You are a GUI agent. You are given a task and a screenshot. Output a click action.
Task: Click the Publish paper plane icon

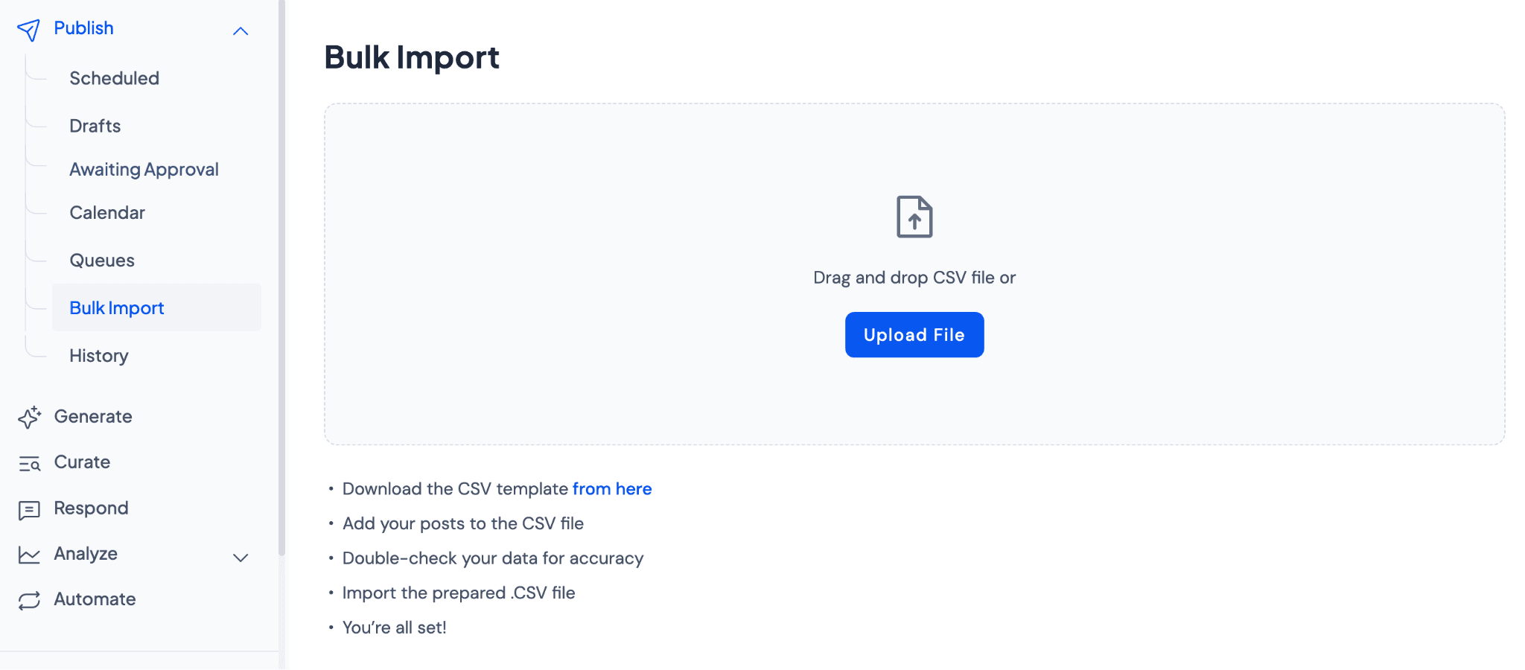(28, 30)
